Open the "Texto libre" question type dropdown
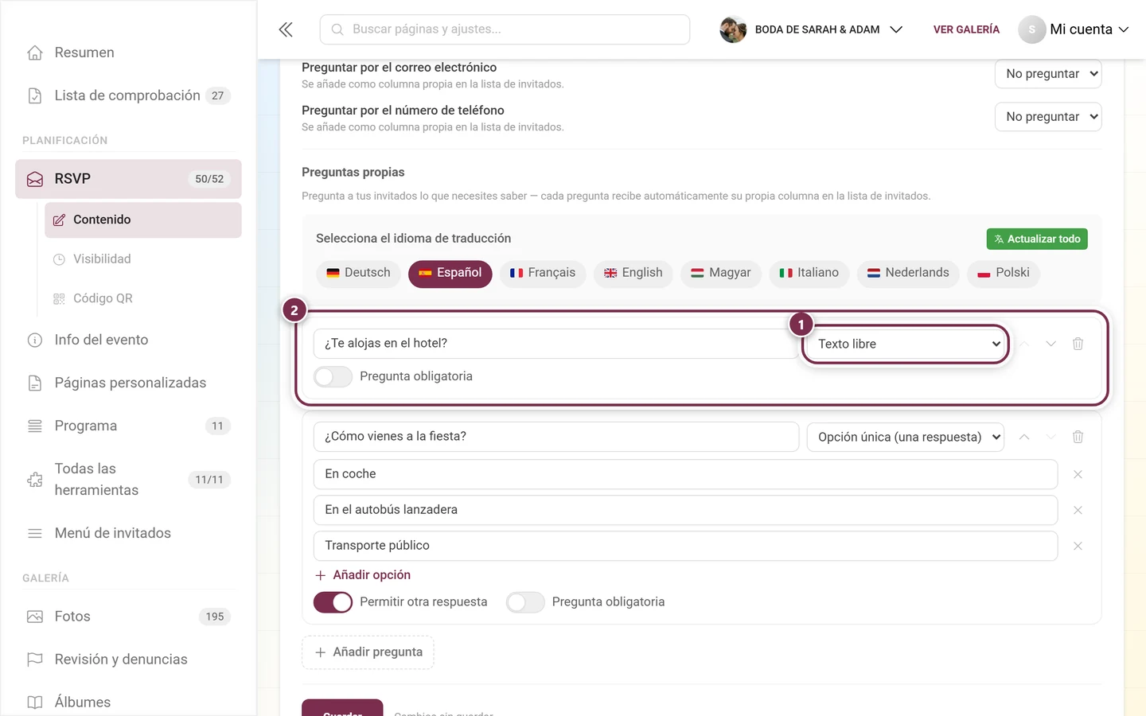Screen dimensions: 1146x716 pyautogui.click(x=906, y=344)
